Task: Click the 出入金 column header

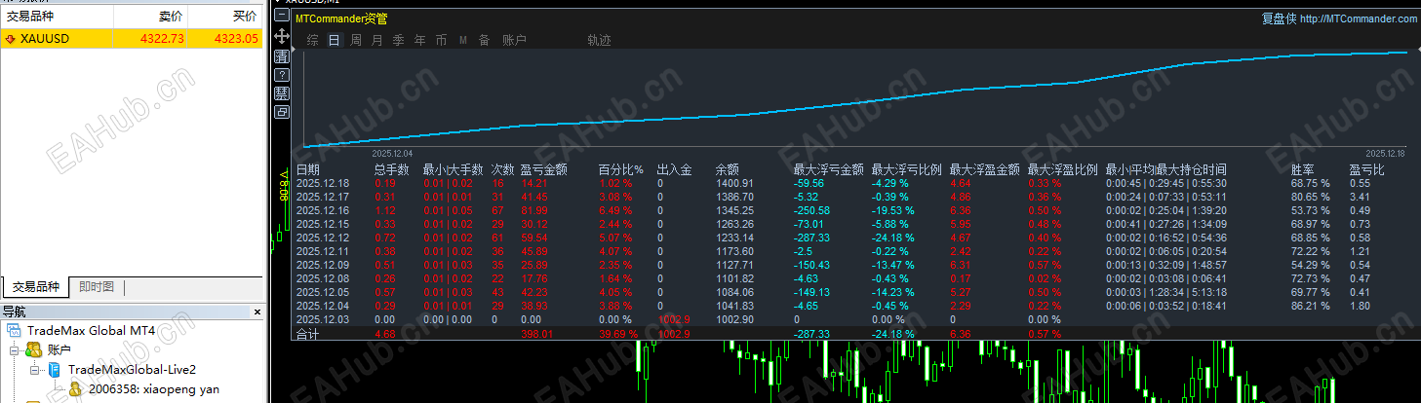Action: [x=674, y=169]
